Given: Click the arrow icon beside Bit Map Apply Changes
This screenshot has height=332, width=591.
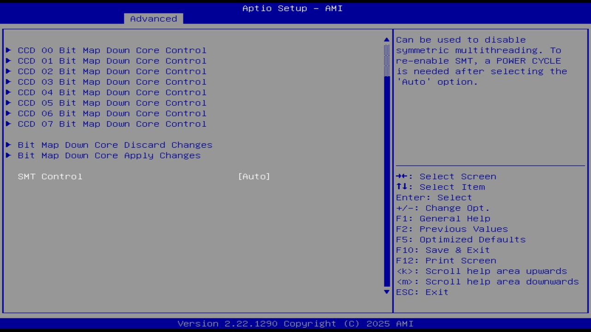Looking at the screenshot, I should tap(8, 155).
